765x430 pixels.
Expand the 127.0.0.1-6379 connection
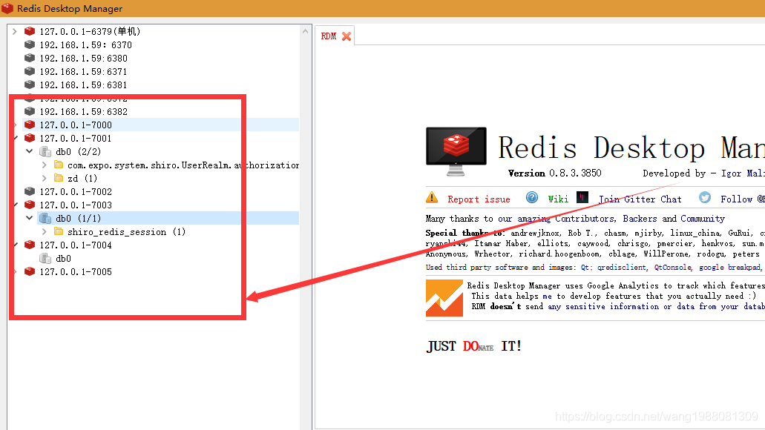tap(15, 31)
